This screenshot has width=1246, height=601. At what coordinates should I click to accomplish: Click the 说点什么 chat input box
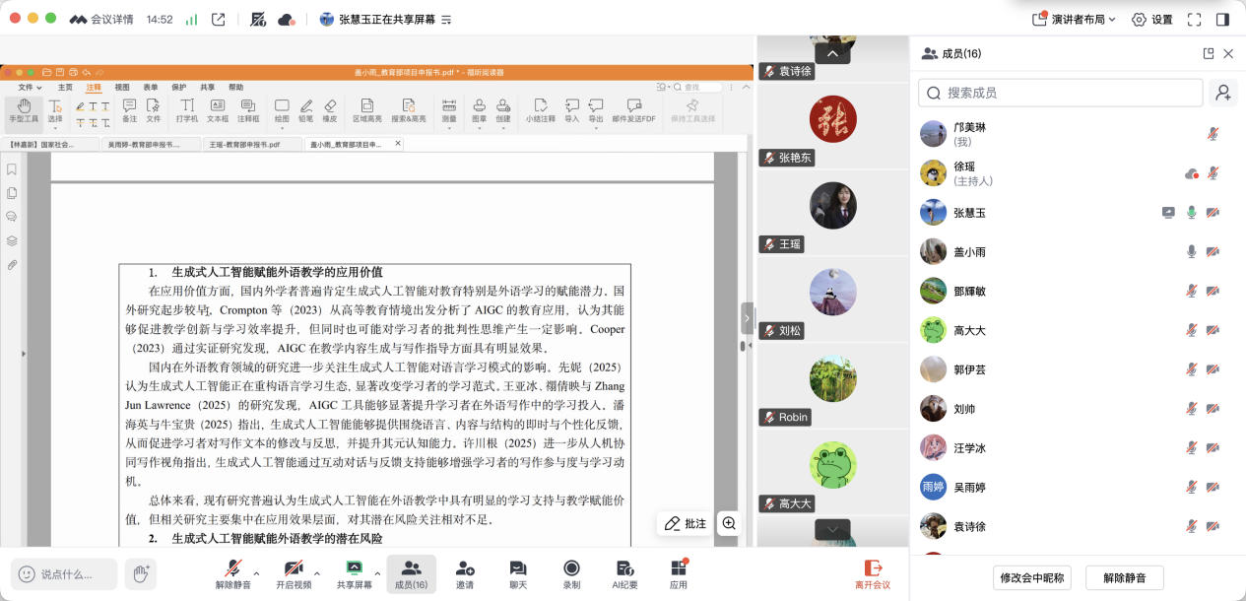[x=65, y=573]
